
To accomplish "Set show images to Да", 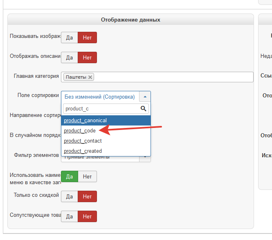I will click(70, 38).
